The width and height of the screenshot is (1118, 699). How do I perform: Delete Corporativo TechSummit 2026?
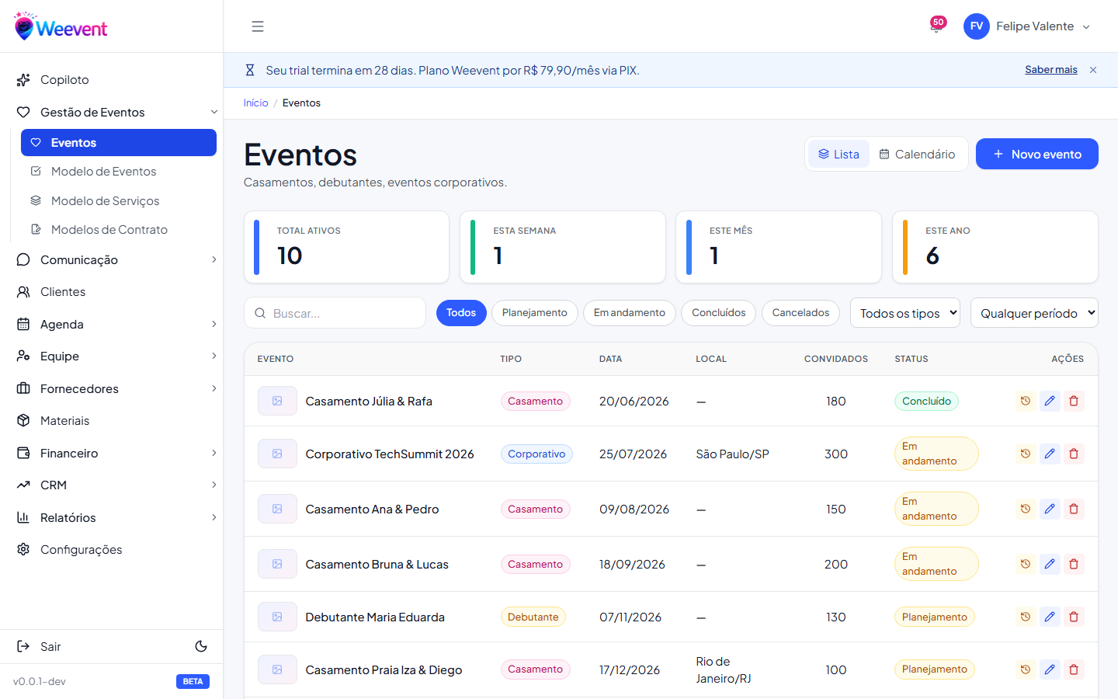tap(1074, 454)
